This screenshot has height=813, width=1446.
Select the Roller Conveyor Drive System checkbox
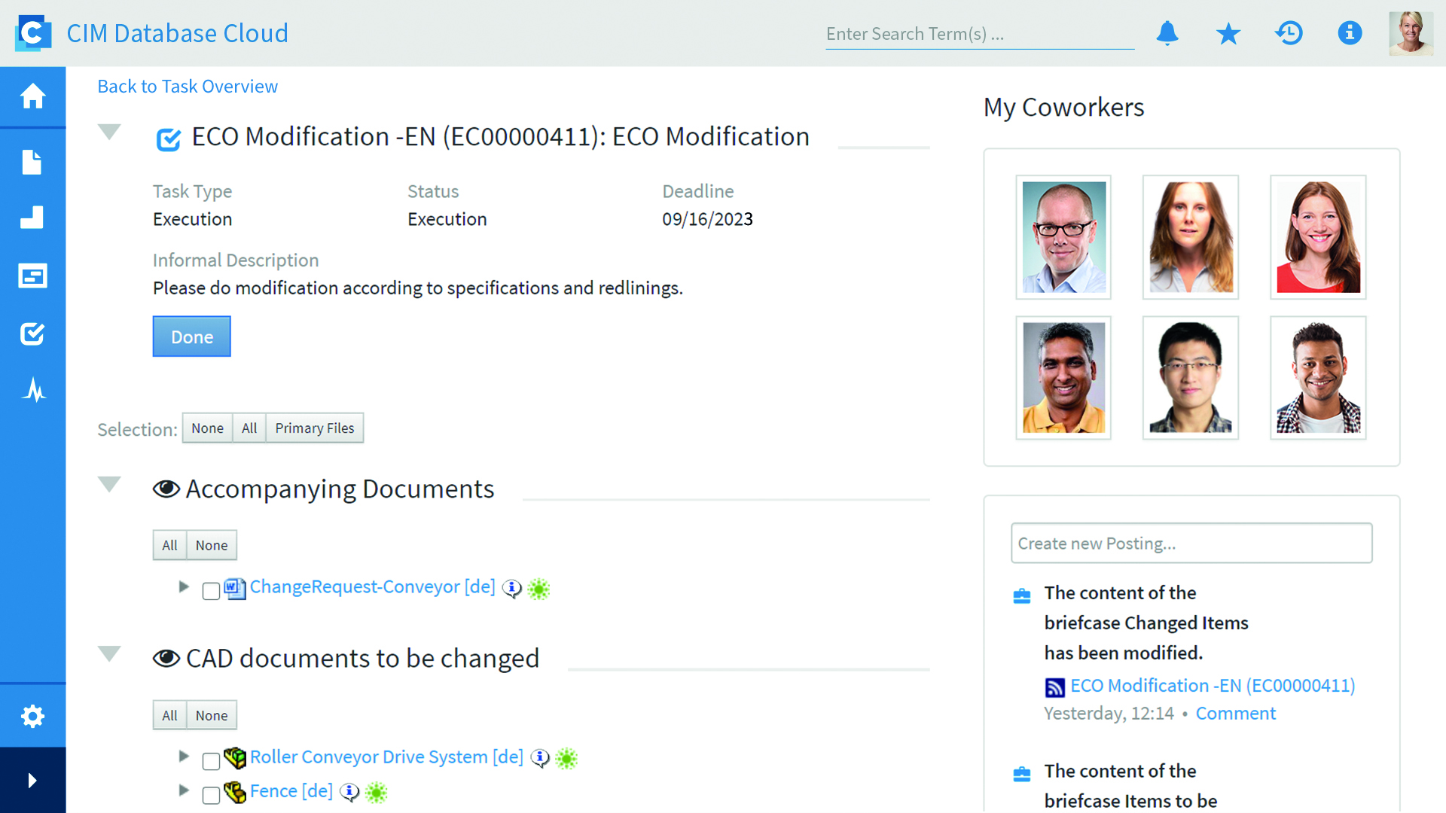pyautogui.click(x=211, y=761)
